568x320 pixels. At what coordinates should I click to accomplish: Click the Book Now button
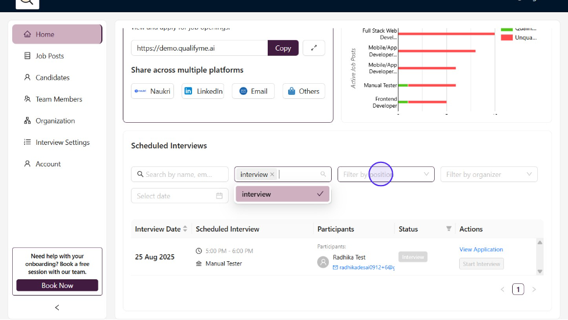(x=57, y=286)
